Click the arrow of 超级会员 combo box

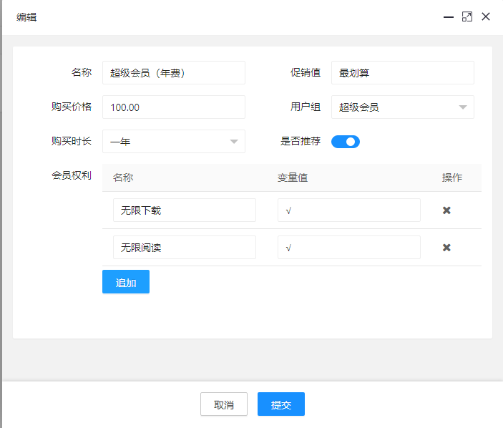click(x=462, y=107)
